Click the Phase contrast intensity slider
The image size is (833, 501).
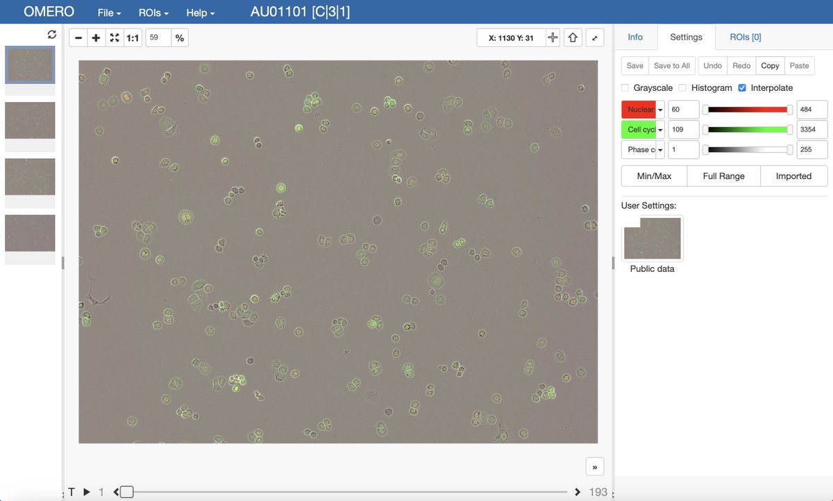pos(748,150)
